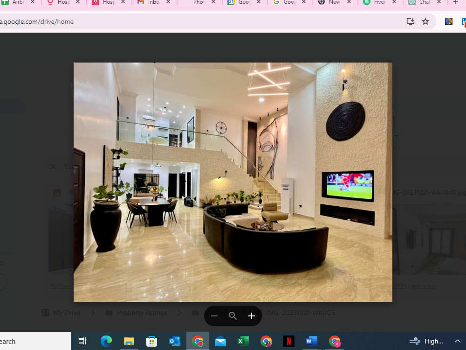Open a new browser tab
This screenshot has height=350, width=466.
(456, 2)
